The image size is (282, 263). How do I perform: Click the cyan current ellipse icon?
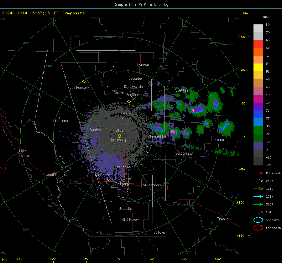point(258,220)
